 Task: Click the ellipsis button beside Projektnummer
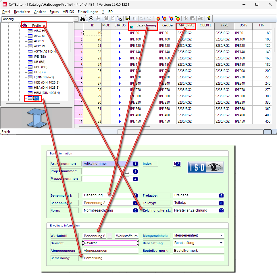[127, 171]
